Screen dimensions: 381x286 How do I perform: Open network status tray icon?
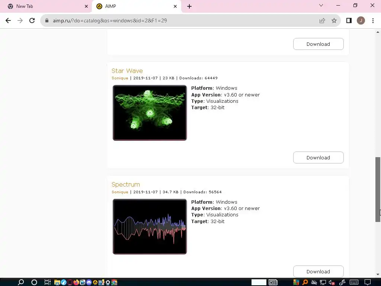pos(323,282)
